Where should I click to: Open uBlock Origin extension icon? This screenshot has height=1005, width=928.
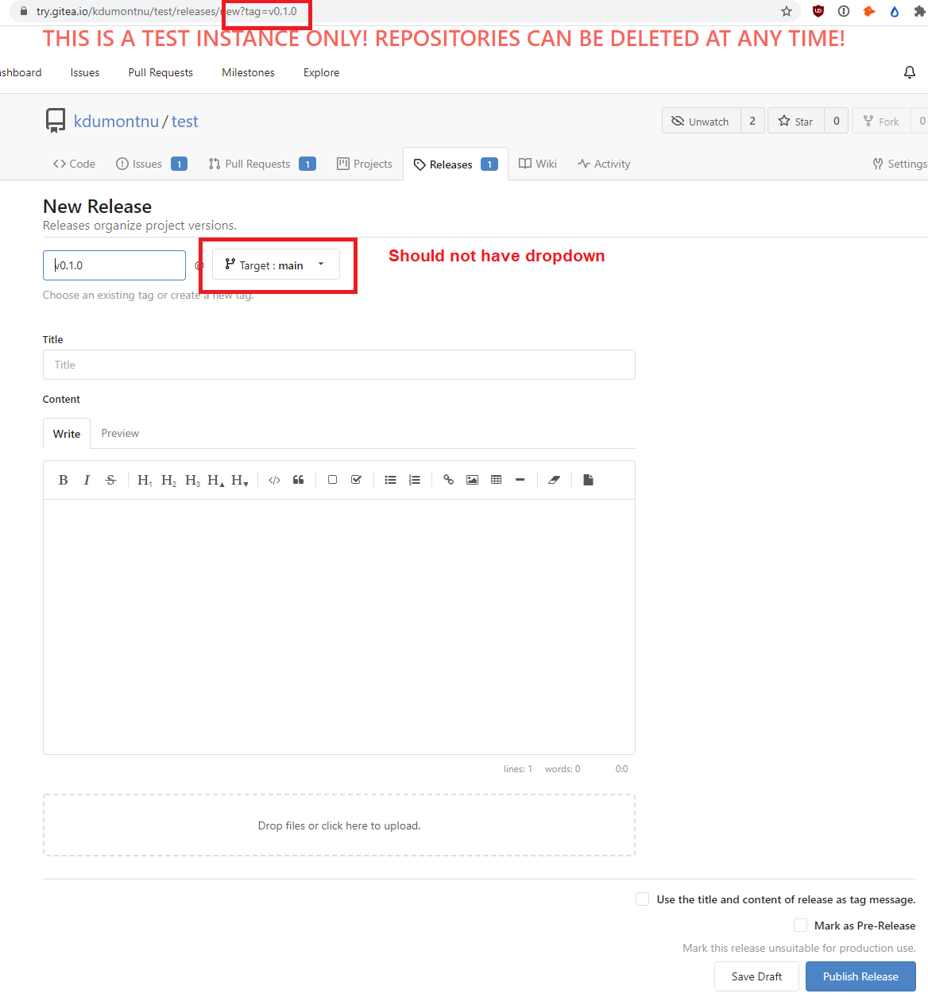pyautogui.click(x=818, y=11)
